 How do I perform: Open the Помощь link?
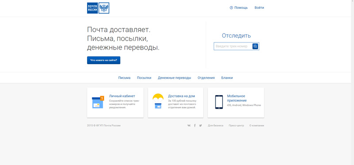tap(241, 8)
